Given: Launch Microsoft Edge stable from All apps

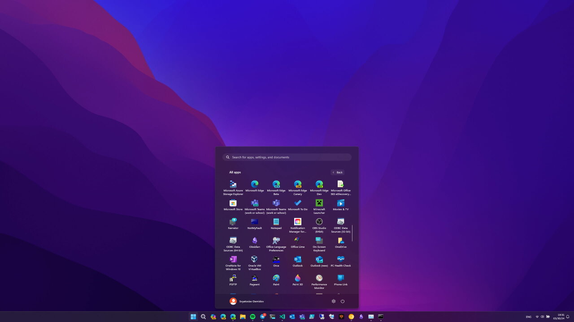Looking at the screenshot, I should (x=255, y=186).
